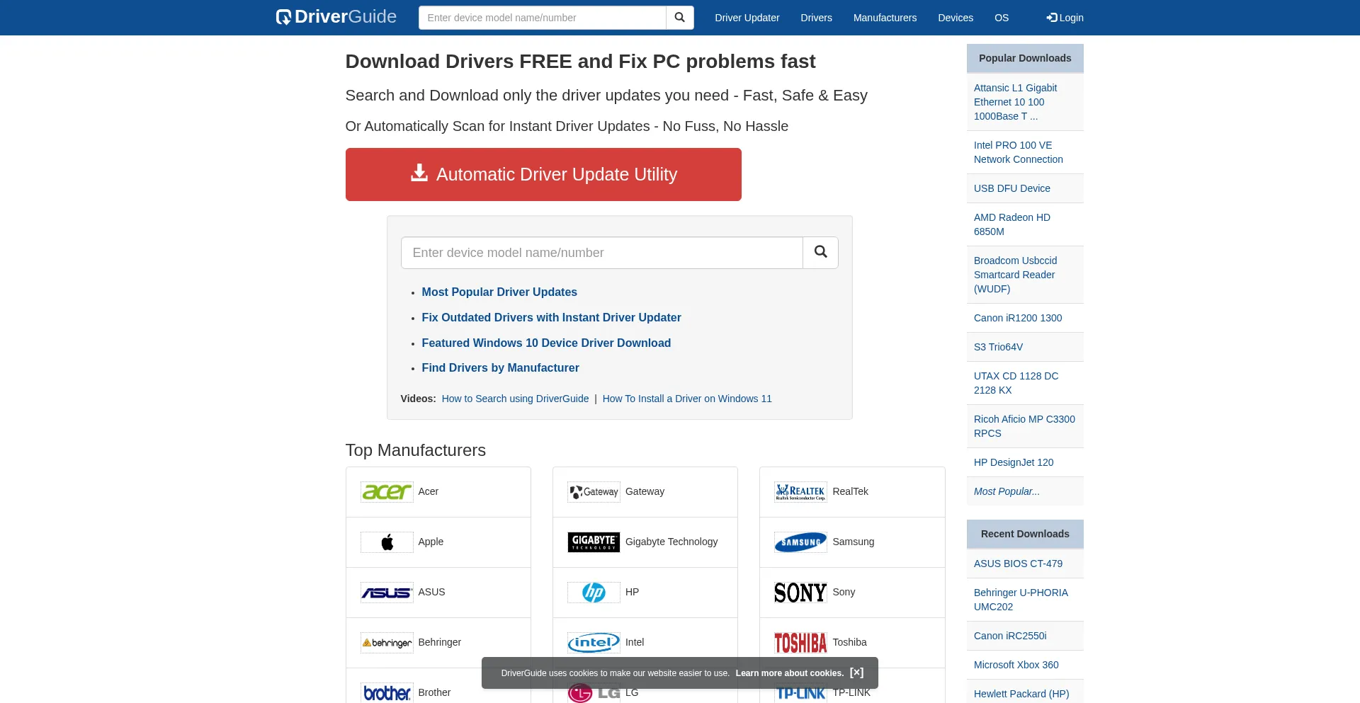
Task: Click the DriverGuide logo in the header
Action: (x=336, y=17)
